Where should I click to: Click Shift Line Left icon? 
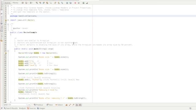coord(67,3)
